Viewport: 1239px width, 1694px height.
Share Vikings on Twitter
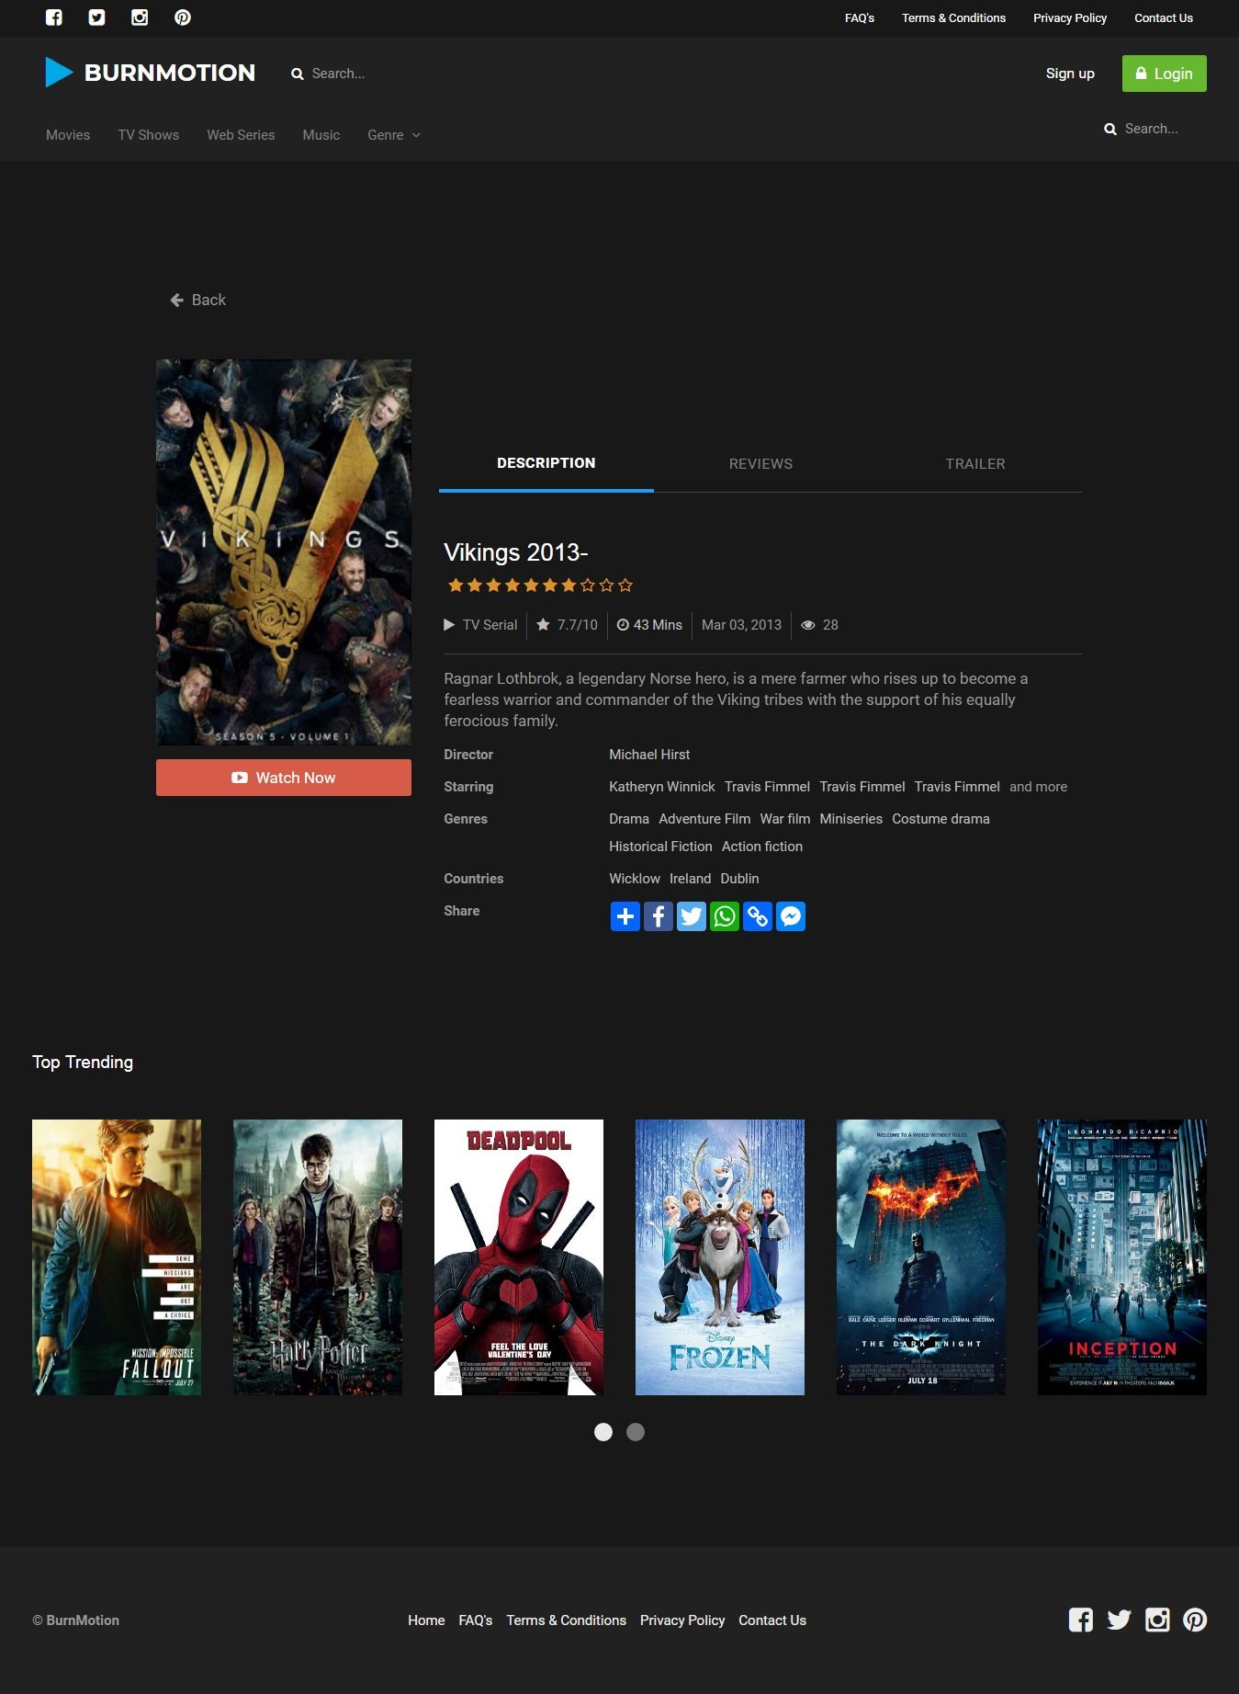click(x=692, y=916)
